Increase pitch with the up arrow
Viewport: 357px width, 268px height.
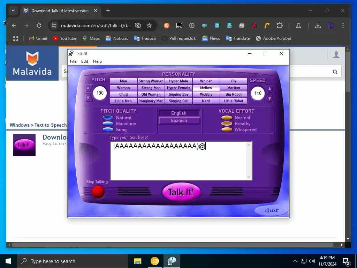88,88
